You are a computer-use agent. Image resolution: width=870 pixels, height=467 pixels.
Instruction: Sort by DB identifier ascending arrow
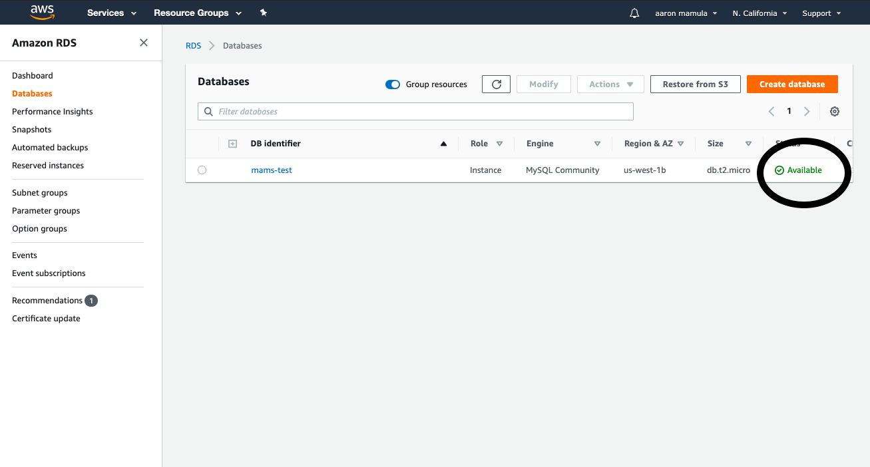(443, 144)
